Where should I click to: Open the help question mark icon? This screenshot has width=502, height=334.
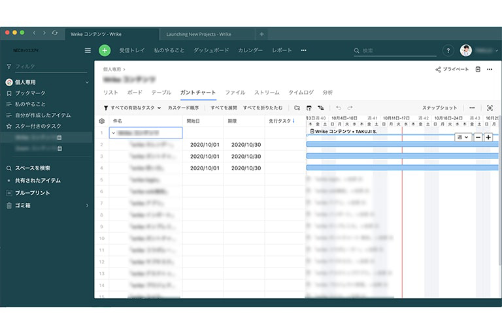point(448,50)
